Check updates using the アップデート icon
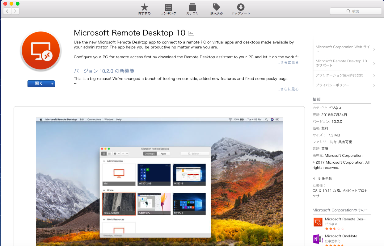 241,8
